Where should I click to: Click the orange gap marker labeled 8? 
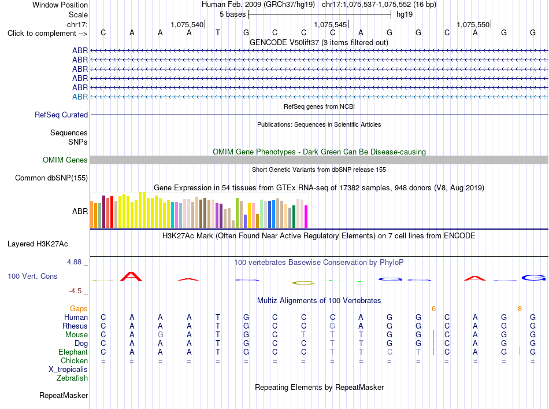tap(520, 309)
